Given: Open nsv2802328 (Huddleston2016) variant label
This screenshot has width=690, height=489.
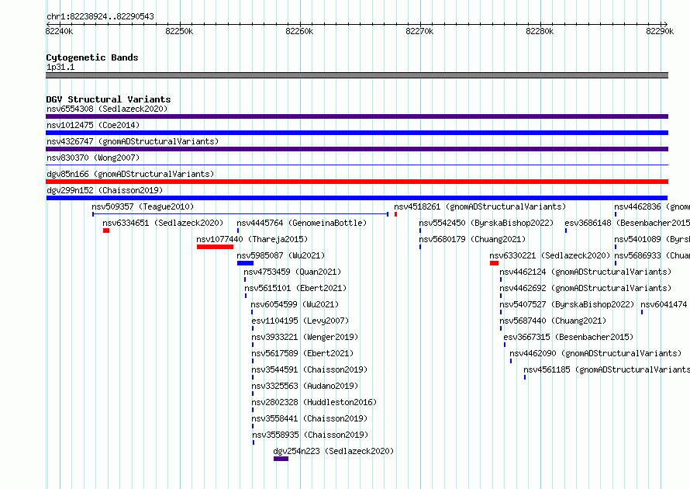Looking at the screenshot, I should [314, 402].
